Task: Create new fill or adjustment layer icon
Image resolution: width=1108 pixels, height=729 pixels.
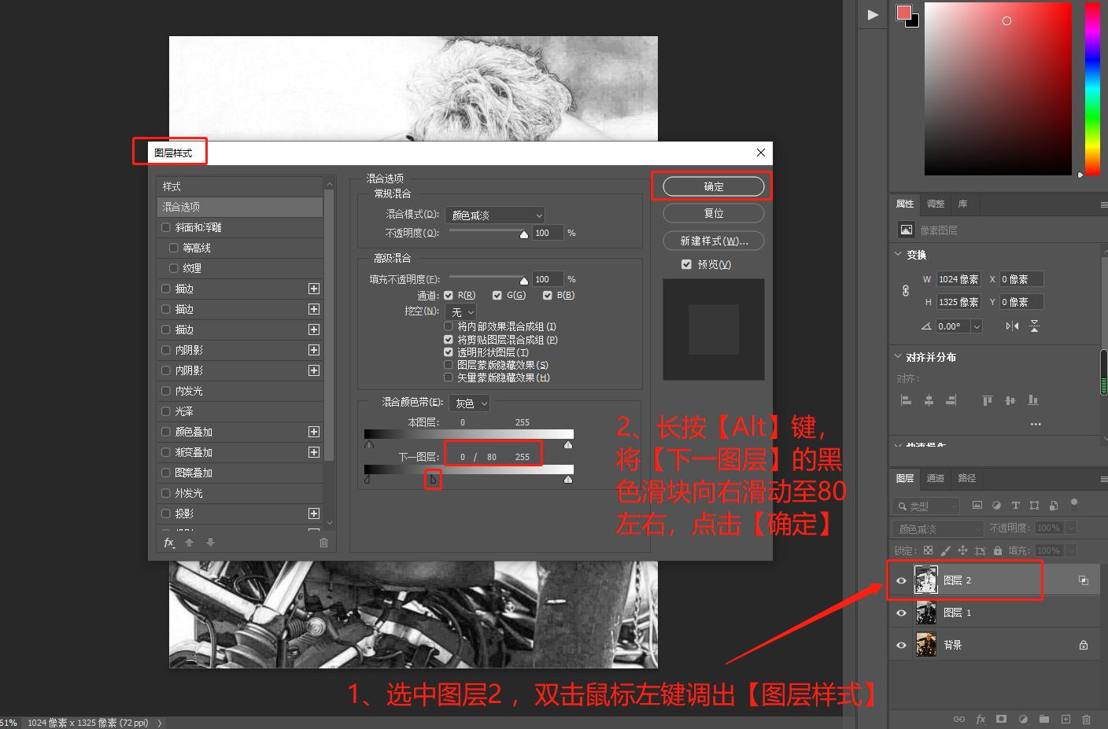Action: click(x=1023, y=719)
